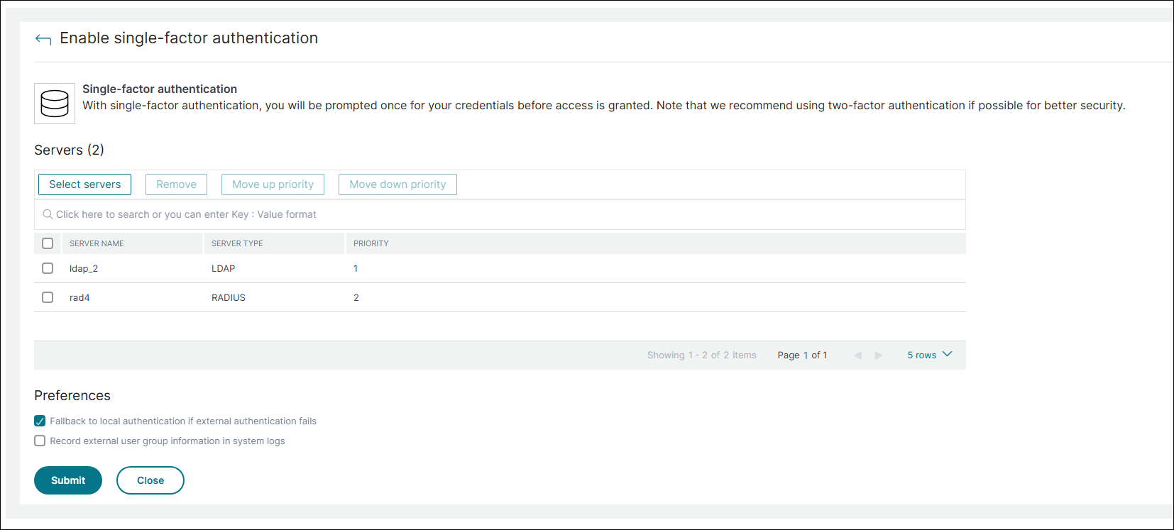
Task: Click the RADIUS server type cell
Action: click(229, 297)
